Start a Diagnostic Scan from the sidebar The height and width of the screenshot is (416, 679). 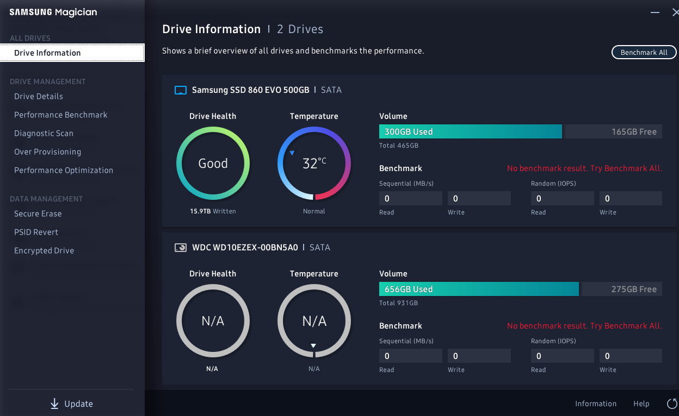coord(44,133)
